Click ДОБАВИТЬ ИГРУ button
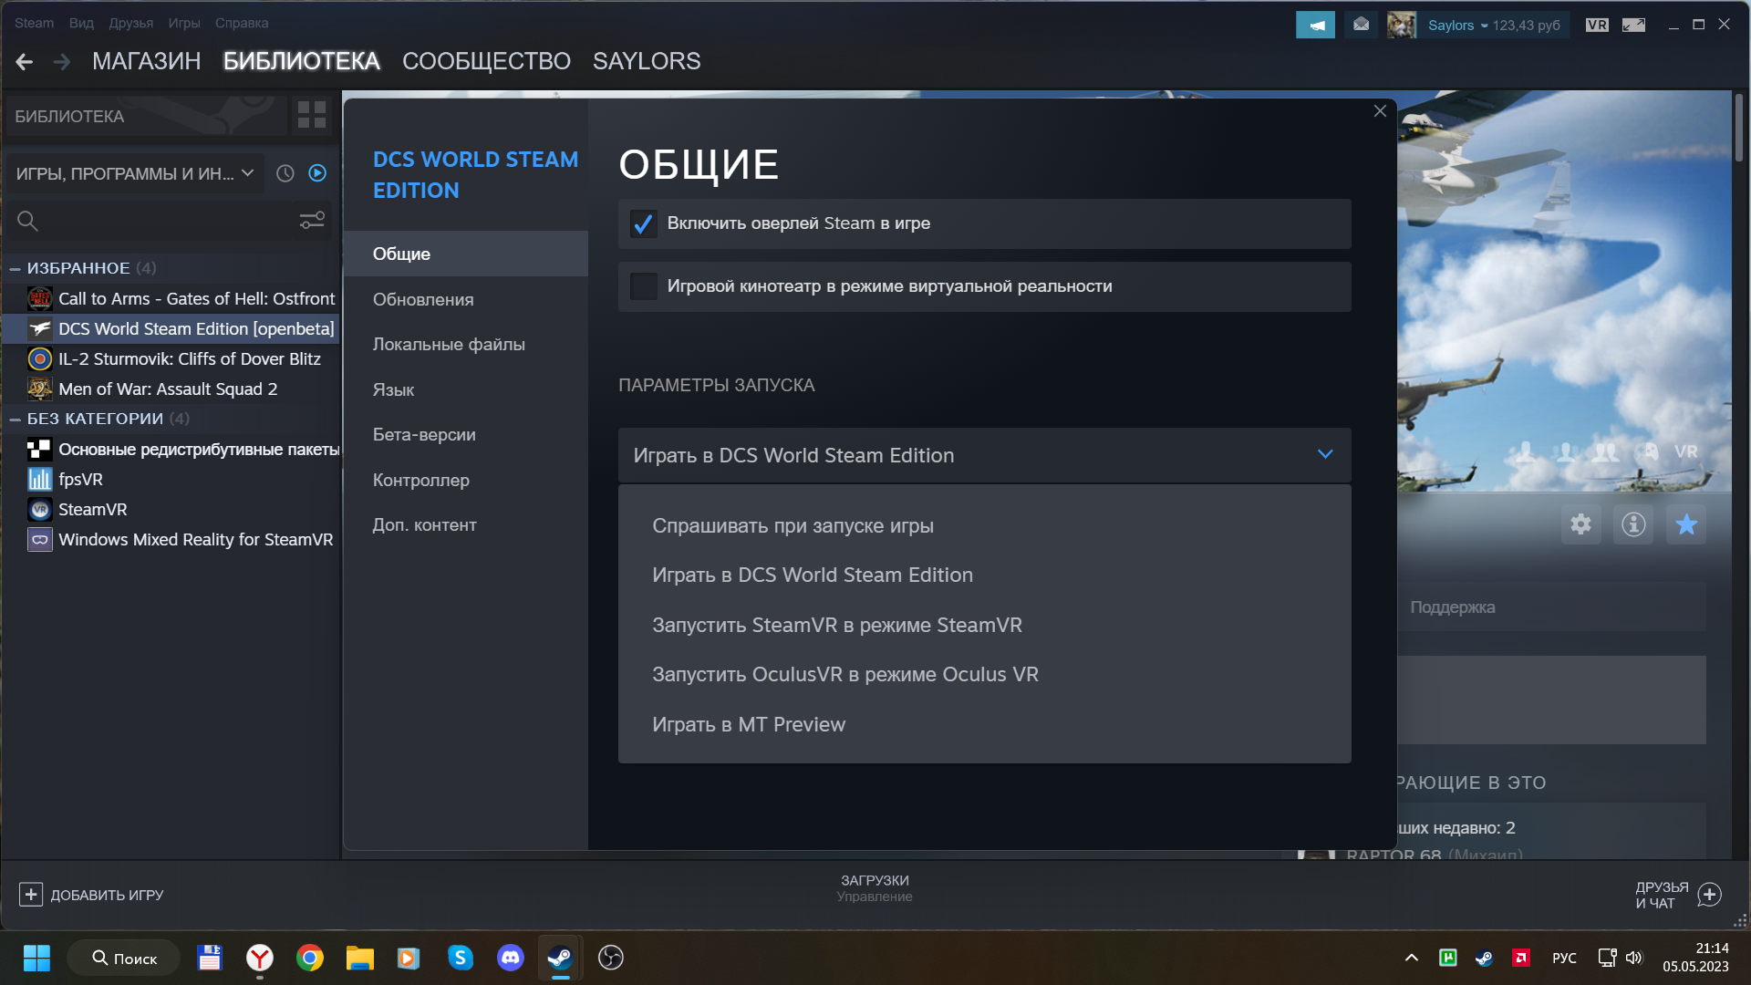This screenshot has height=985, width=1751. click(x=91, y=895)
